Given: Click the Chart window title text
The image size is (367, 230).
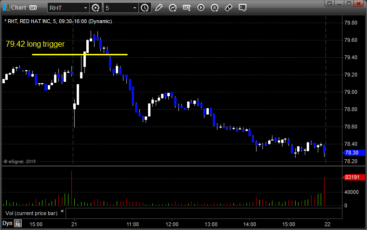Looking at the screenshot, I should tap(18, 8).
